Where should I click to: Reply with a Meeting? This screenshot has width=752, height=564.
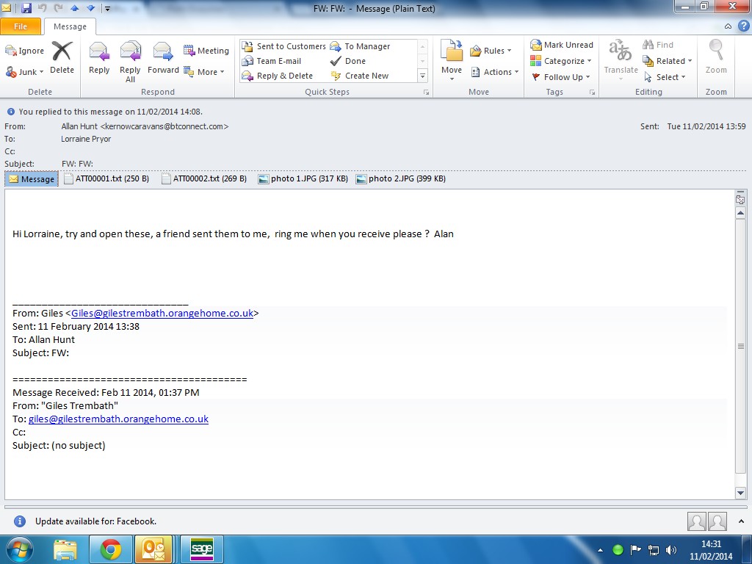tap(206, 51)
